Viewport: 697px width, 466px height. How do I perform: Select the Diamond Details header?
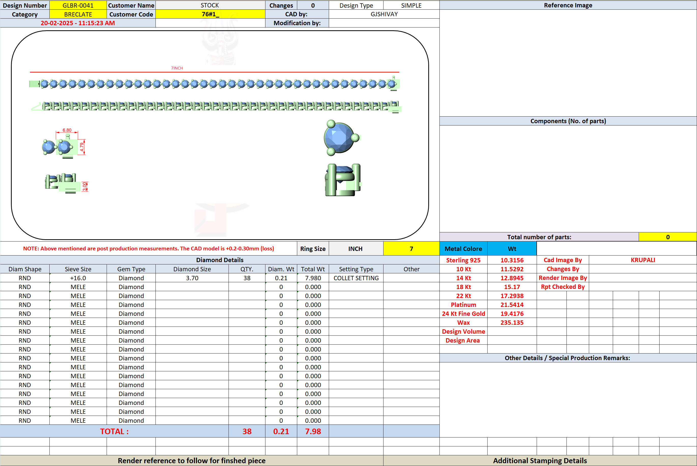click(220, 260)
